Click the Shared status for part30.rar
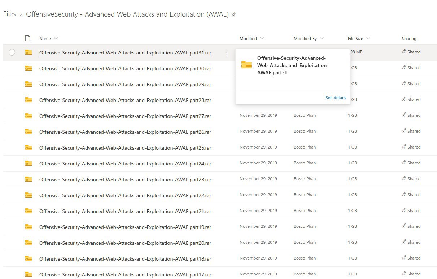This screenshot has height=279, width=437. point(411,68)
